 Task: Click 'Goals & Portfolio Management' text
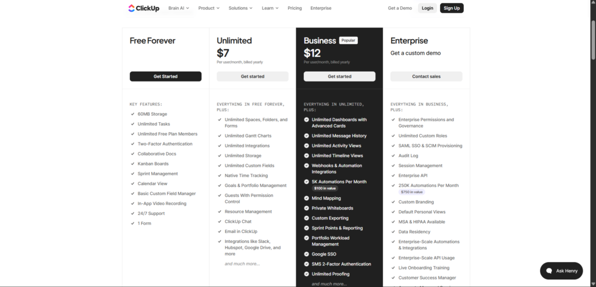256,186
